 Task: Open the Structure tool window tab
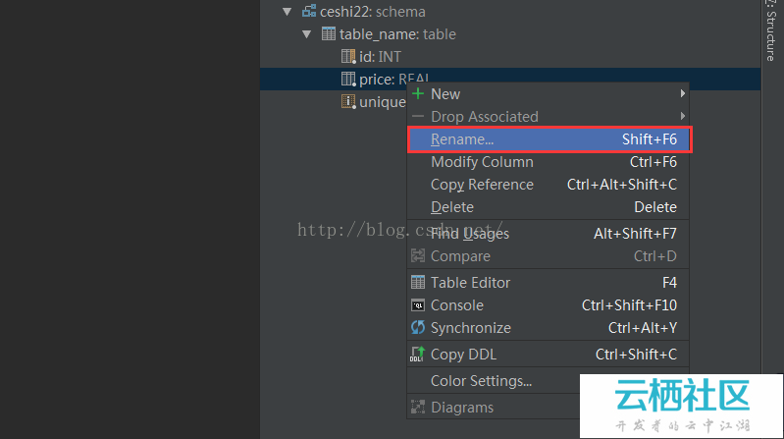[x=771, y=31]
